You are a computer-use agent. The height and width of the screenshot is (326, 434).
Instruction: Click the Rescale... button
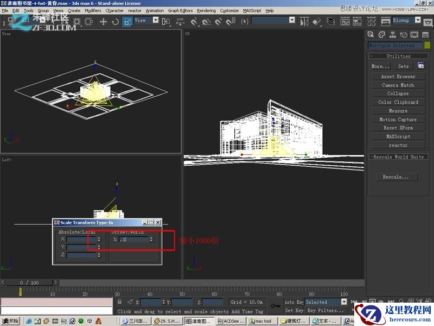tap(397, 177)
